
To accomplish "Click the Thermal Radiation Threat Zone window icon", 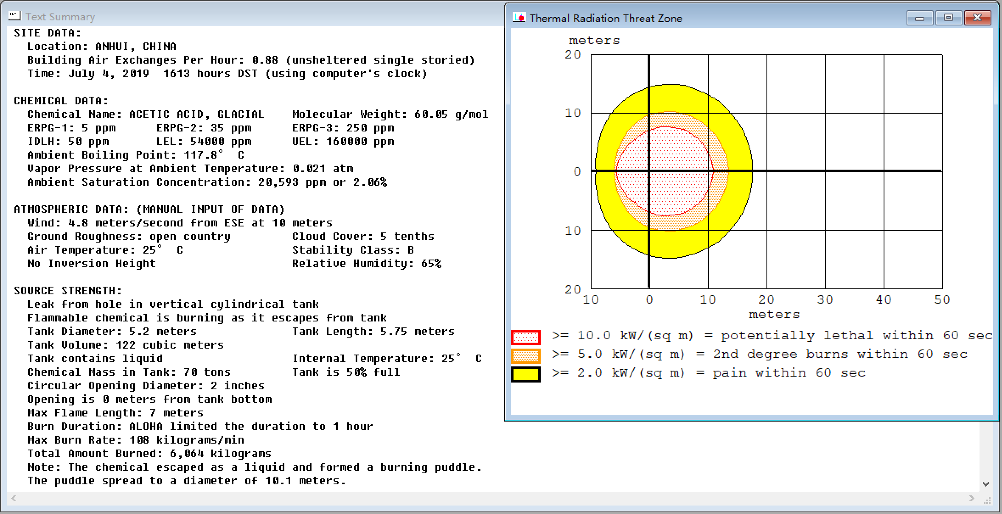I will pos(519,18).
